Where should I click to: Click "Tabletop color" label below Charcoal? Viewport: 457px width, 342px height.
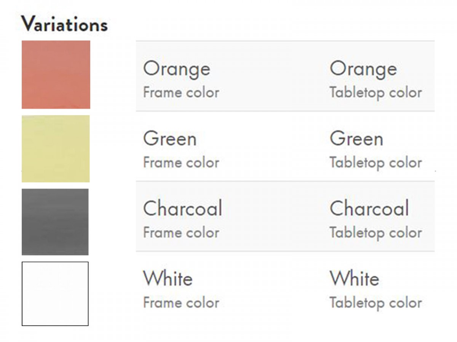click(376, 233)
